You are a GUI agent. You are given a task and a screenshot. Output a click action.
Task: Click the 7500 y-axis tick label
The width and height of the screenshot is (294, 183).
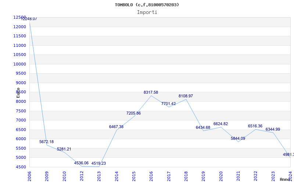coord(21,111)
